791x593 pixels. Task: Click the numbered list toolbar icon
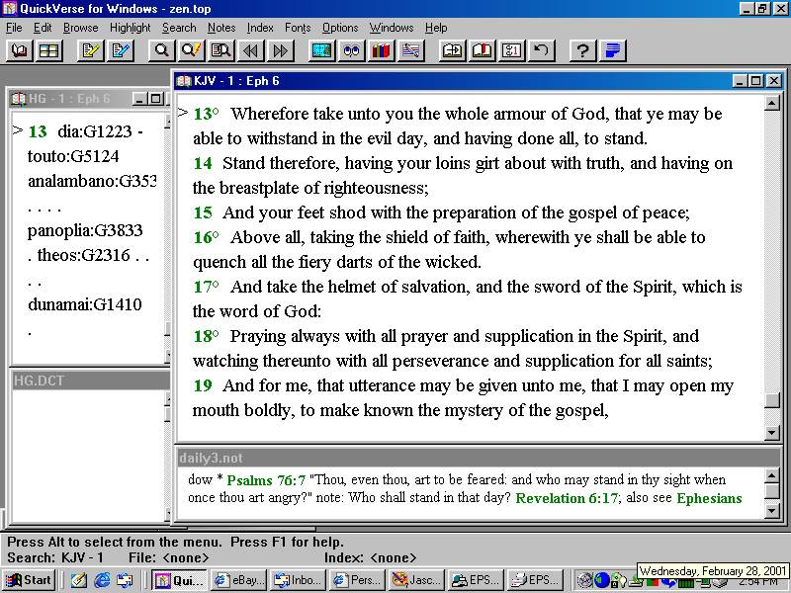pos(511,50)
